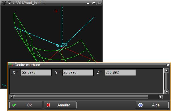
Task: Select the X coordinate field
Action: click(x=36, y=72)
